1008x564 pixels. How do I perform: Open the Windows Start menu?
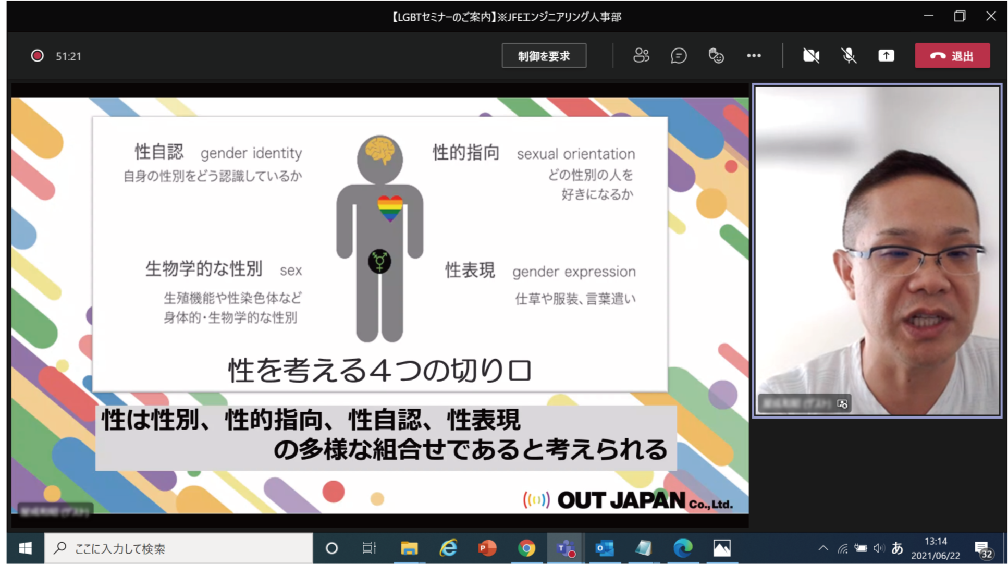click(24, 548)
